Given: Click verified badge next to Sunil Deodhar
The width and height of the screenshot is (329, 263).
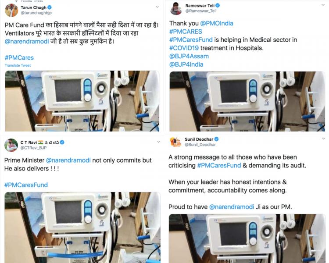Looking at the screenshot, I should (217, 139).
